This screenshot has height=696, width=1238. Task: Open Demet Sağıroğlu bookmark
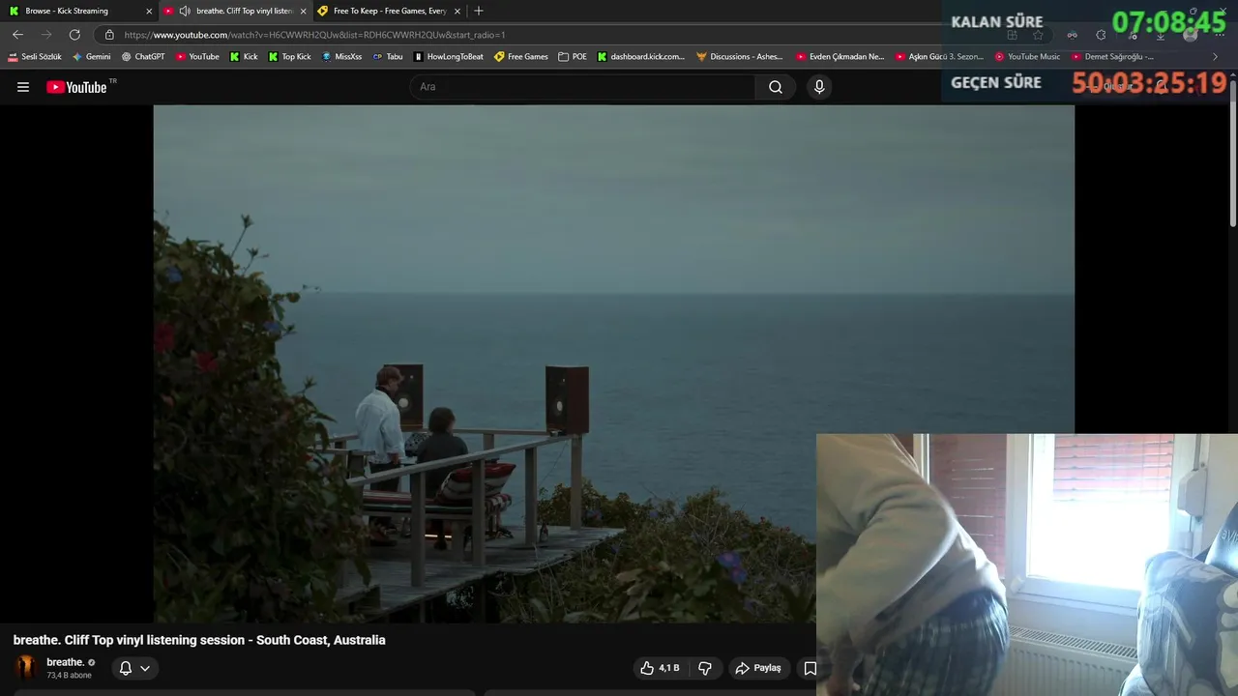tap(1112, 57)
